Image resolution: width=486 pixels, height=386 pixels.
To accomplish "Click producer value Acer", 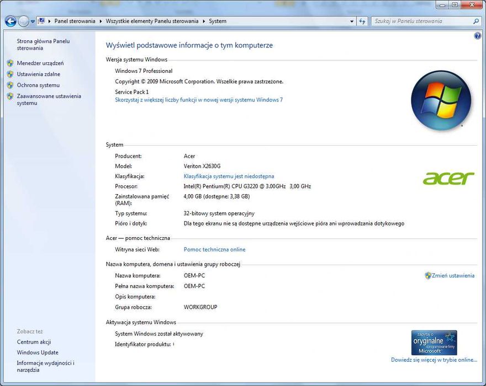I will 189,156.
